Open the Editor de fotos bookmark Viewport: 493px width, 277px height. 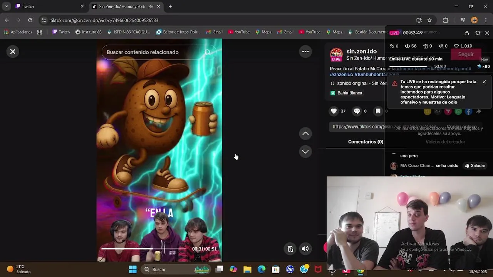coord(178,32)
